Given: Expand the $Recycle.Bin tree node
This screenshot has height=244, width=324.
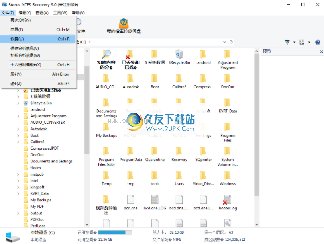Looking at the screenshot, I should click(18, 103).
